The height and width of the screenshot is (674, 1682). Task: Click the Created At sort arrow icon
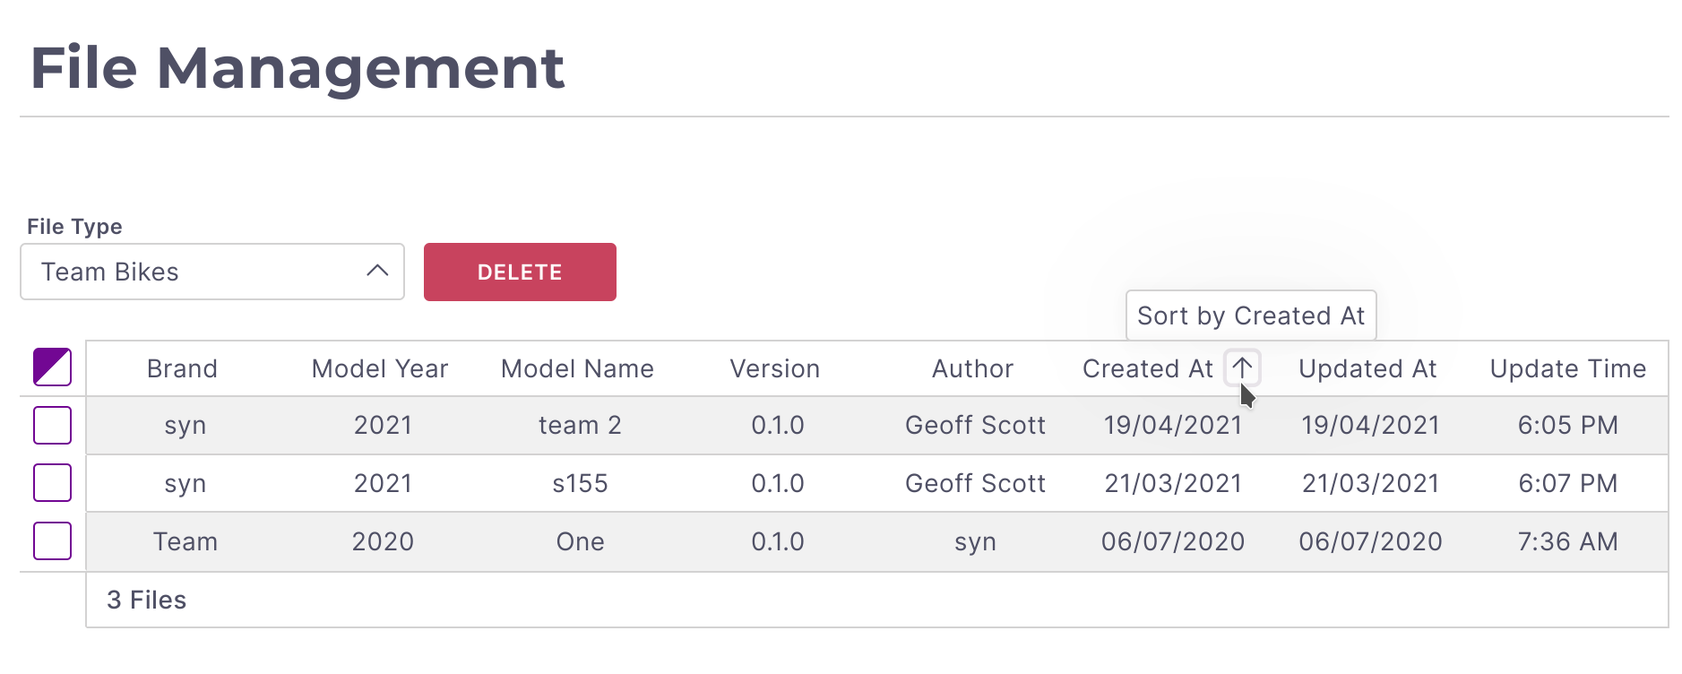pyautogui.click(x=1242, y=367)
